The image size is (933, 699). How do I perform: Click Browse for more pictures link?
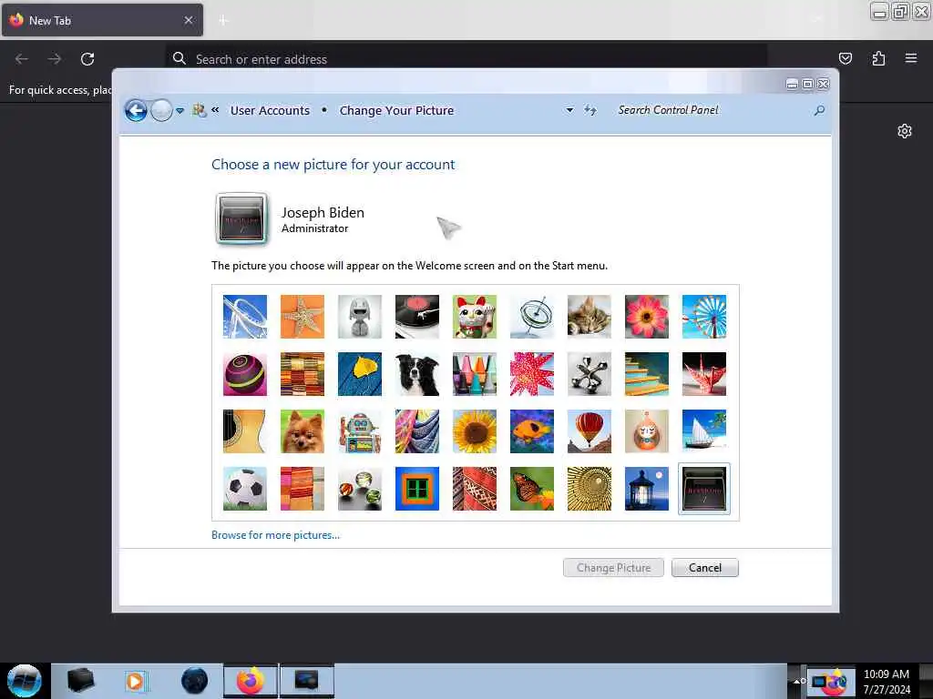[275, 535]
